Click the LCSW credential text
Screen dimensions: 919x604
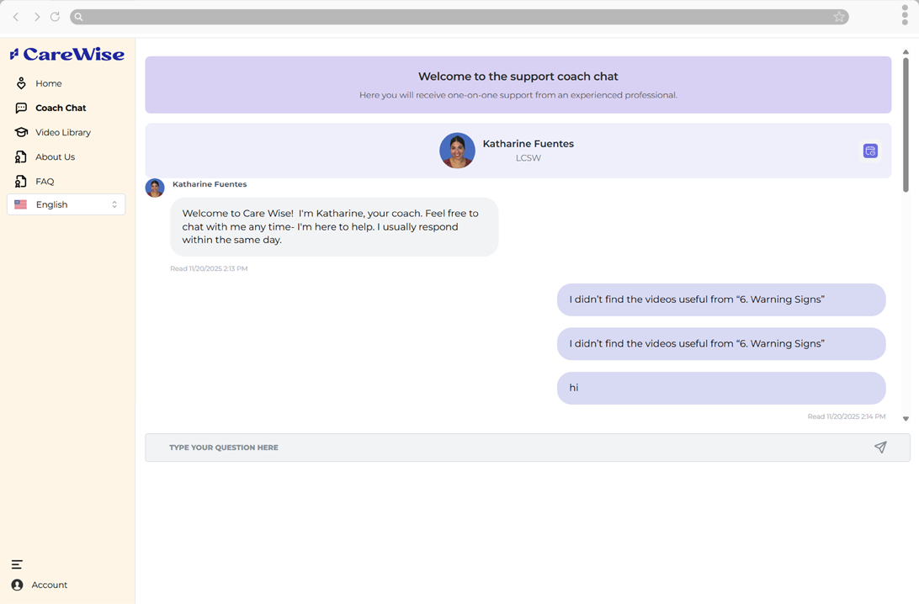coord(528,158)
